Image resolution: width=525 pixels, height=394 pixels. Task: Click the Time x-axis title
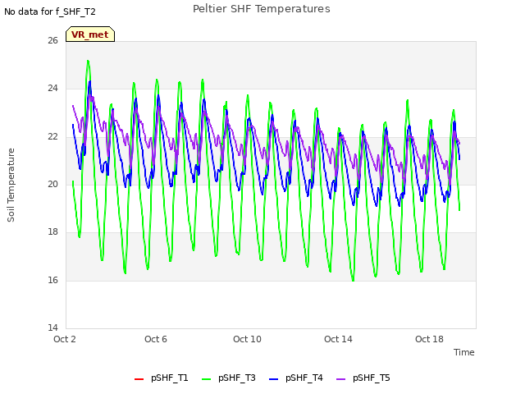464,352
